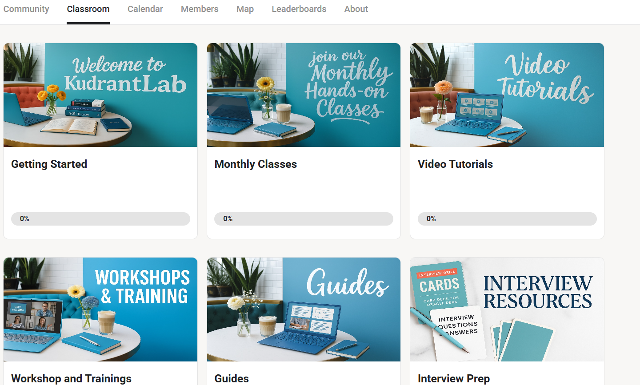Click the Getting Started course title

point(49,164)
